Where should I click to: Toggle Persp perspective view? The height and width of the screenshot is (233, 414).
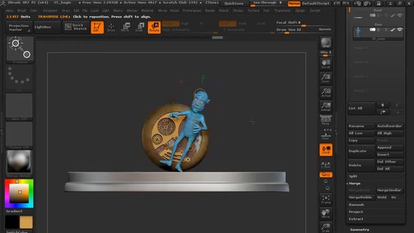click(x=326, y=120)
